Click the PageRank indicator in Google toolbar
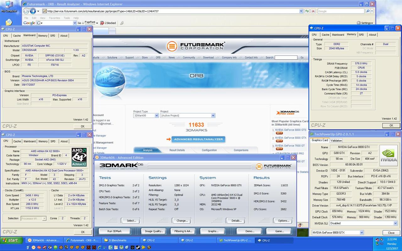This screenshot has width=402, height=251. [90, 23]
